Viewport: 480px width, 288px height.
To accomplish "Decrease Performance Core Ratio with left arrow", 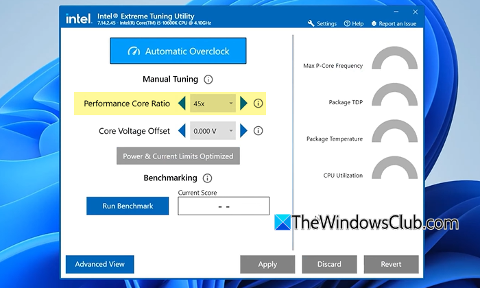I will 182,104.
